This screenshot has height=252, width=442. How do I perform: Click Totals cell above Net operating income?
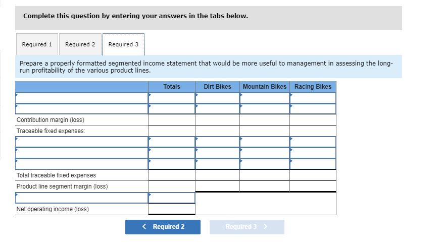coord(172,198)
